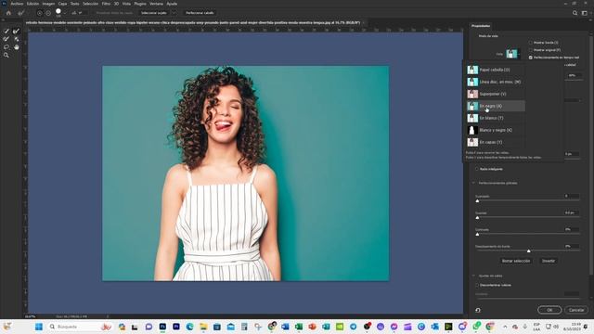Adjust the Contraste slider
The height and width of the screenshot is (334, 594).
pyautogui.click(x=528, y=234)
